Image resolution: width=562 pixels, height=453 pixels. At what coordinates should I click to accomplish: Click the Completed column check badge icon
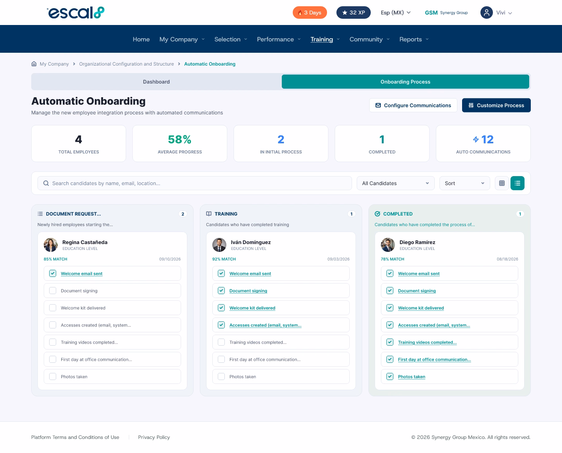pos(377,214)
